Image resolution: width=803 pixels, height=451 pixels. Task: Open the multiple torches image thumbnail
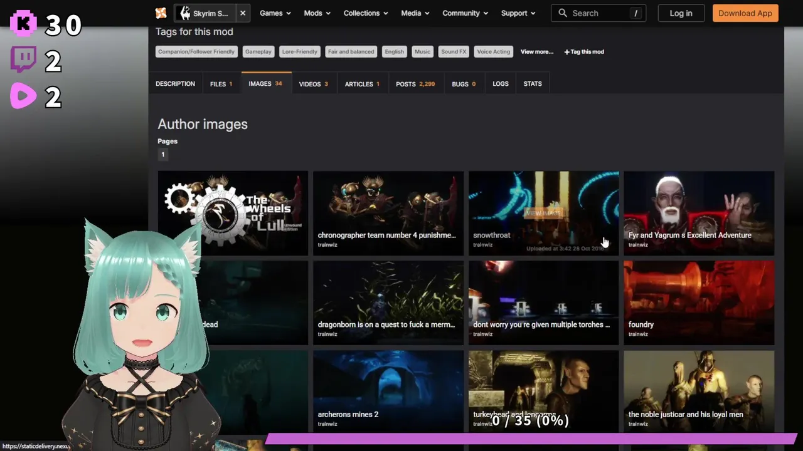coord(543,303)
